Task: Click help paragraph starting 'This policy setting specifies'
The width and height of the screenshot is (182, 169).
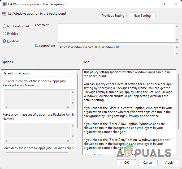Action: point(127,74)
